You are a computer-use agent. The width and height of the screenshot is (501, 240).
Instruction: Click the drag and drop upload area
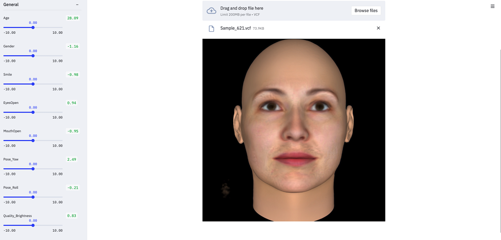284,11
